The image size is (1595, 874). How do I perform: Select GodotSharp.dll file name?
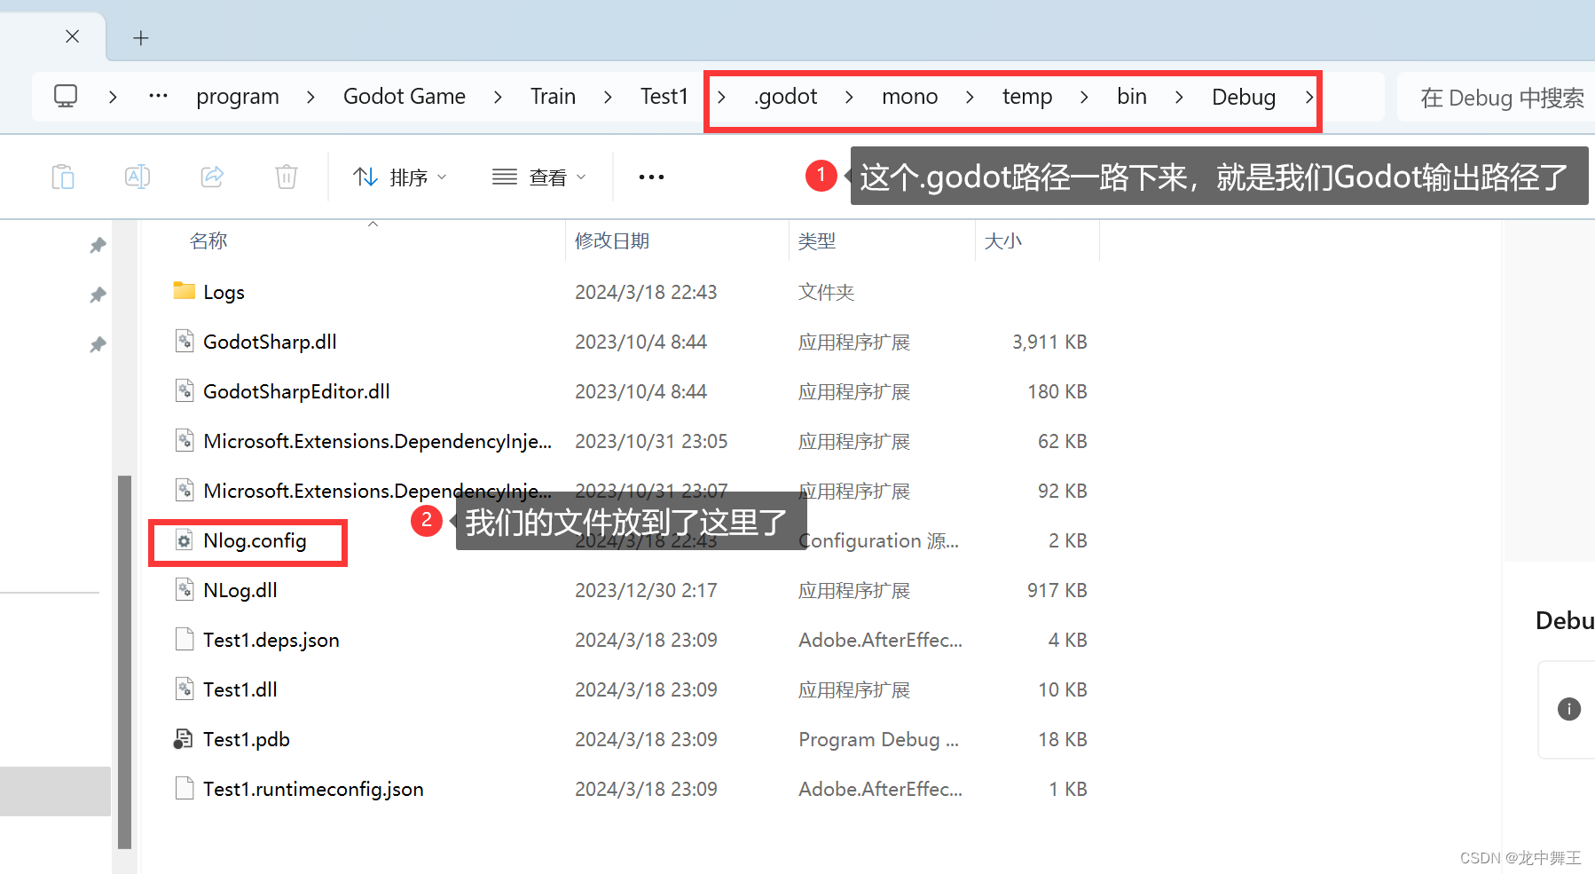click(270, 342)
